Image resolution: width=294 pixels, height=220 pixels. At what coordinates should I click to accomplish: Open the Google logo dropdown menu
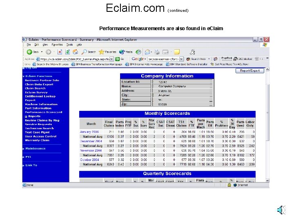[x=145, y=59]
